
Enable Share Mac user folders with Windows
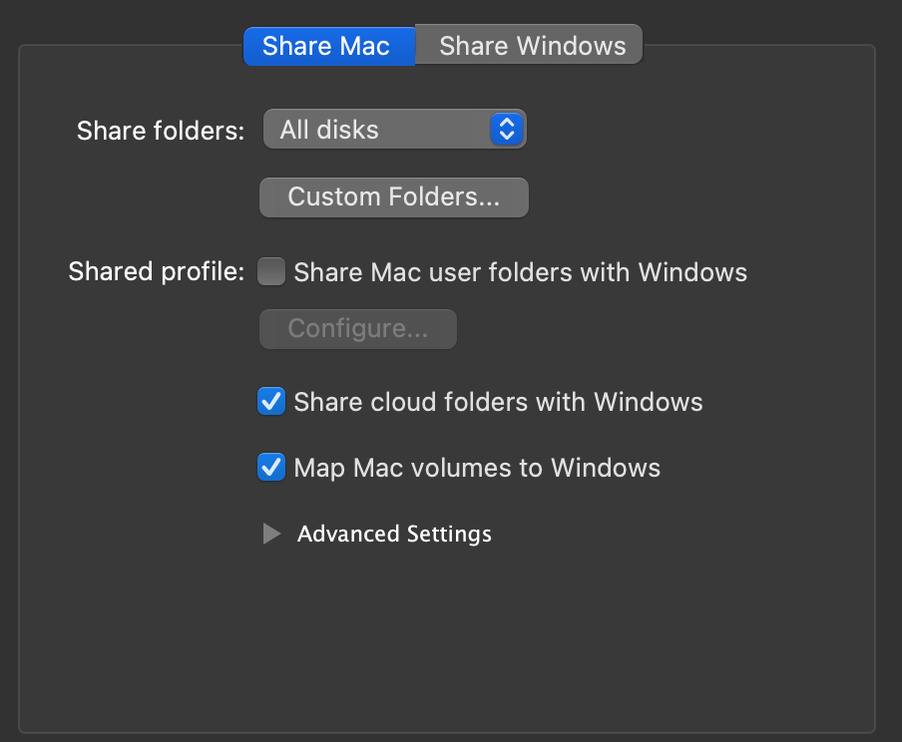(271, 272)
